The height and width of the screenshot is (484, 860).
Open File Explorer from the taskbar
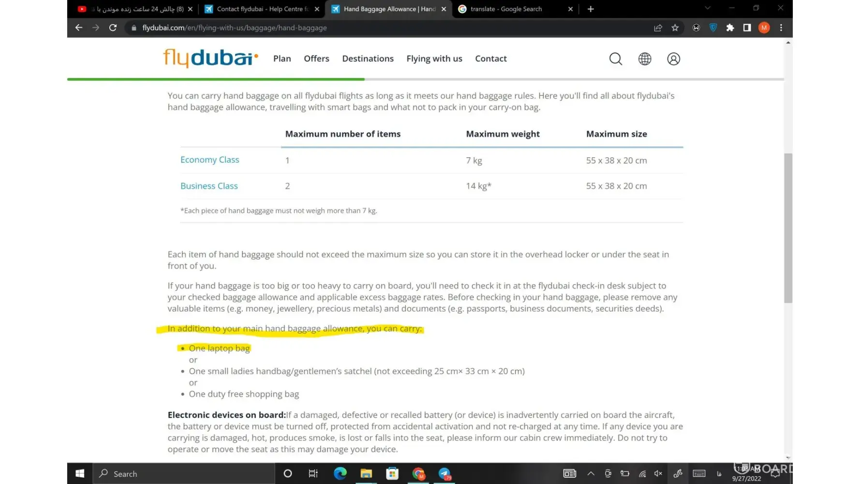[366, 473]
